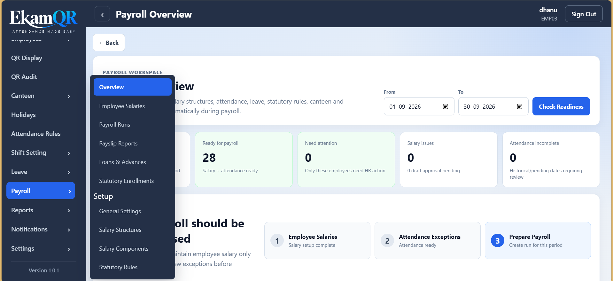Click step 3 circle for Prepare Payroll

(x=498, y=241)
